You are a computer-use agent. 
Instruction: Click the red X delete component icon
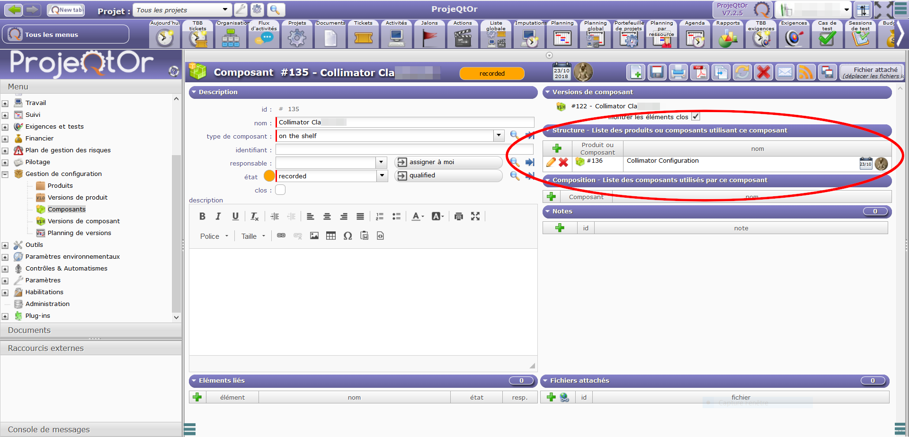[x=763, y=72]
